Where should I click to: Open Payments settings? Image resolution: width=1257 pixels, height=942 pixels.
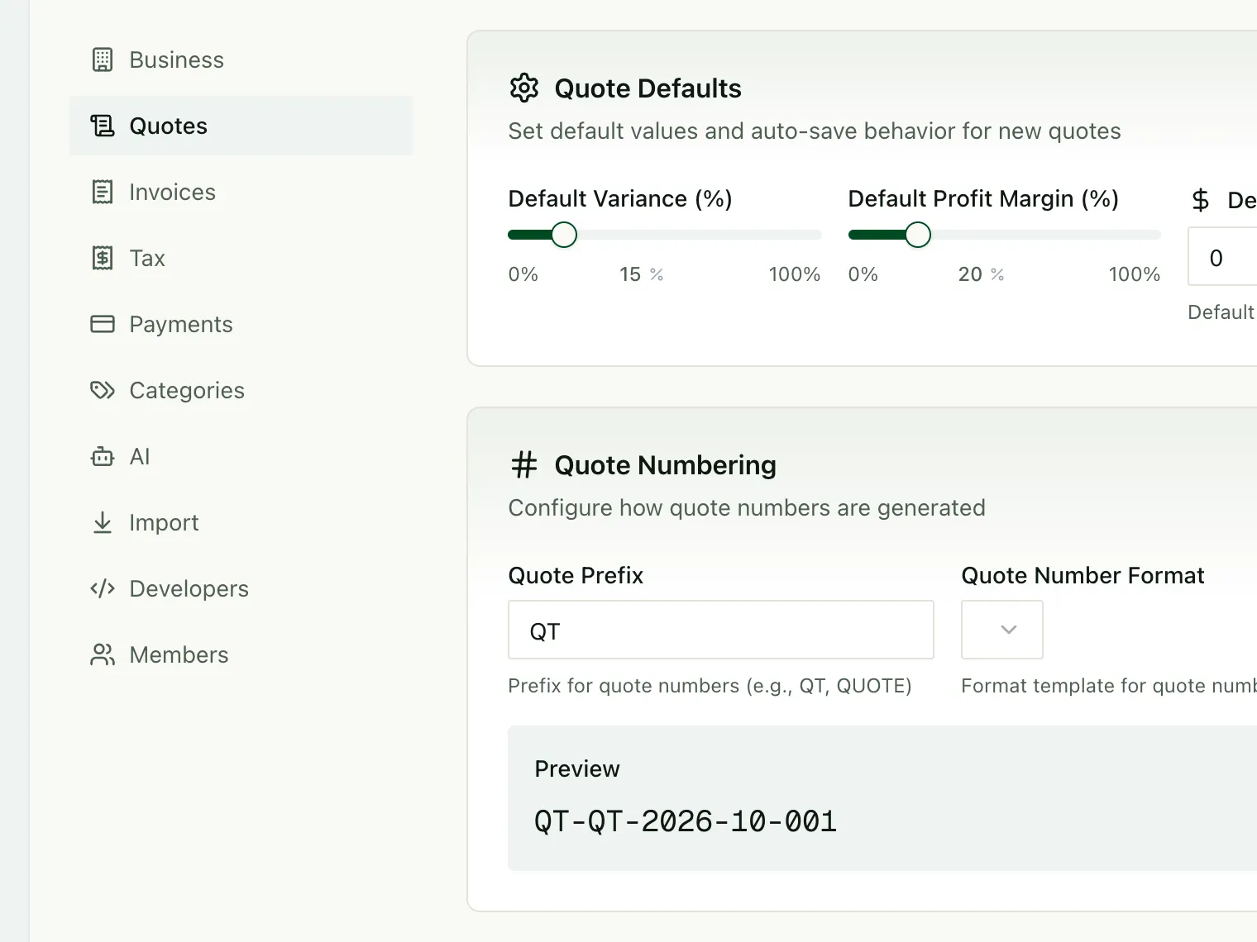point(241,324)
